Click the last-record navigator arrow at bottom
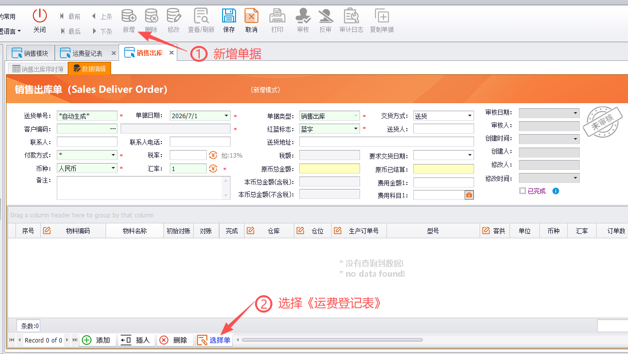628x354 pixels. pyautogui.click(x=75, y=340)
